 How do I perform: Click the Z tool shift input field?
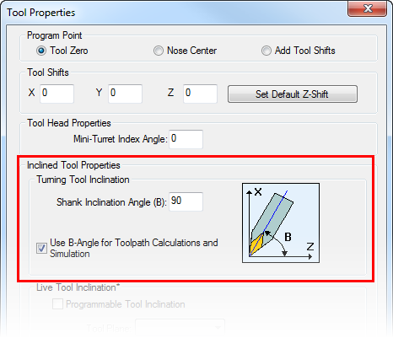[x=200, y=94]
